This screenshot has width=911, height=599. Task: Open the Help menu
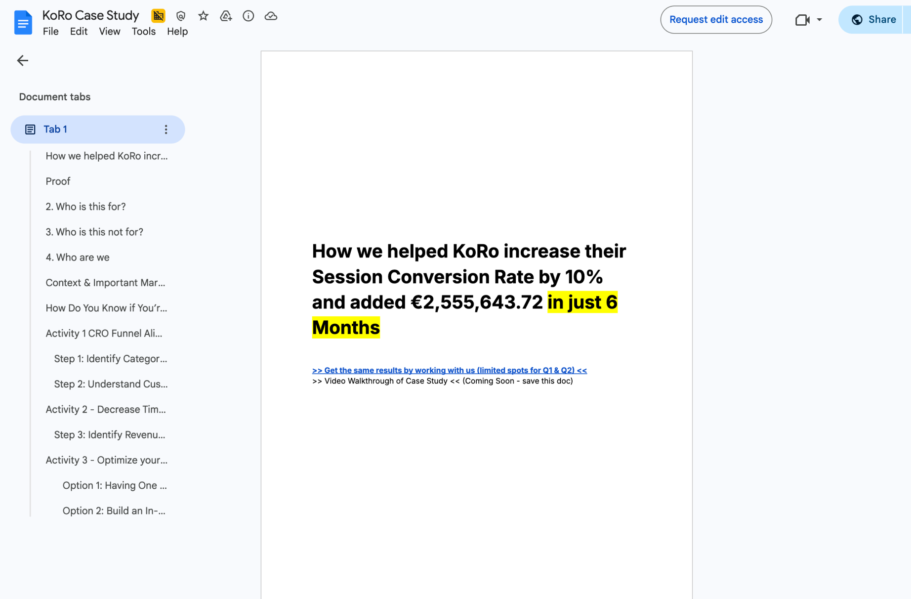point(177,32)
